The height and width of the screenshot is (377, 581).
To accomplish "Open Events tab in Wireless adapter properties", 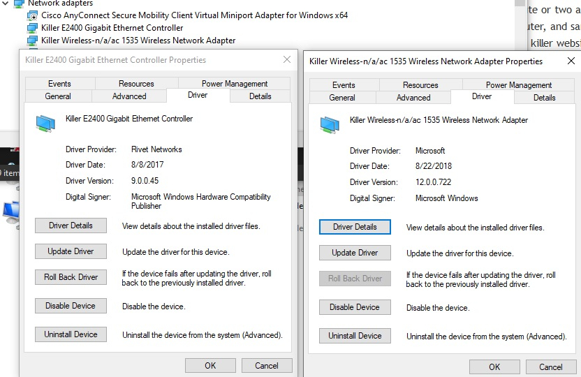I will pyautogui.click(x=344, y=85).
